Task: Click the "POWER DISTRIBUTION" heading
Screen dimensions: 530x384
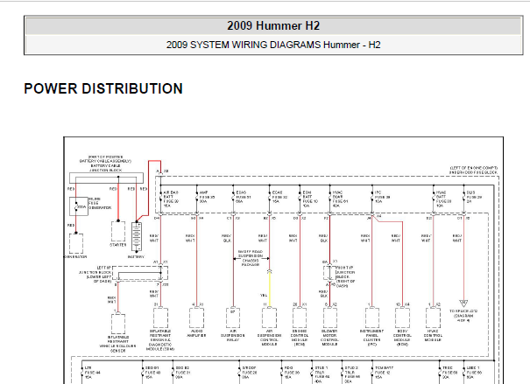Action: (x=103, y=88)
